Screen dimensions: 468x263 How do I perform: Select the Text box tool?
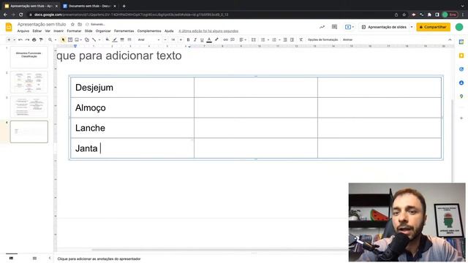click(70, 39)
